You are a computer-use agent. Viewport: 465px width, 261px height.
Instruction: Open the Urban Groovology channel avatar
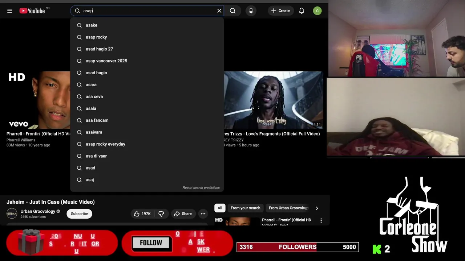(12, 214)
